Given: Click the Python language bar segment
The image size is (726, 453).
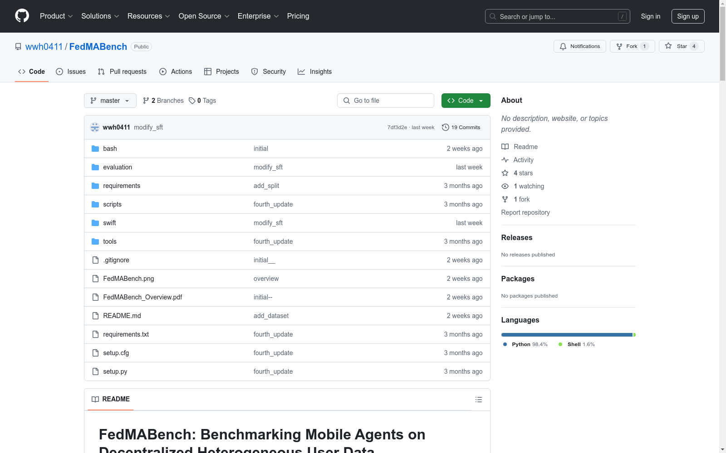Looking at the screenshot, I should pyautogui.click(x=567, y=335).
